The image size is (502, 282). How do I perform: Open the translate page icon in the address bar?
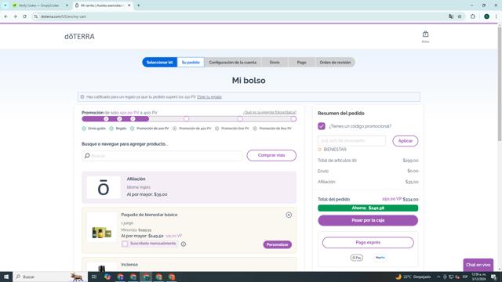(451, 16)
